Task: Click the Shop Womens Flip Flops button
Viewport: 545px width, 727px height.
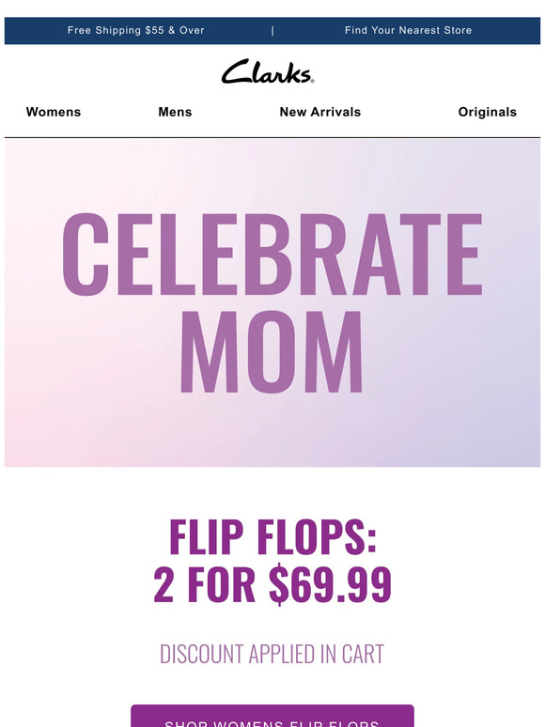Action: 272,716
